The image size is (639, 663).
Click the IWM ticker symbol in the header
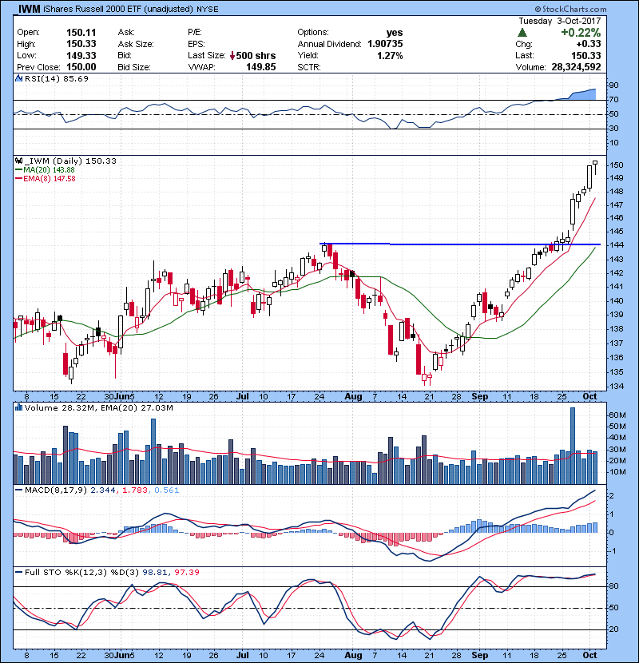pos(30,9)
